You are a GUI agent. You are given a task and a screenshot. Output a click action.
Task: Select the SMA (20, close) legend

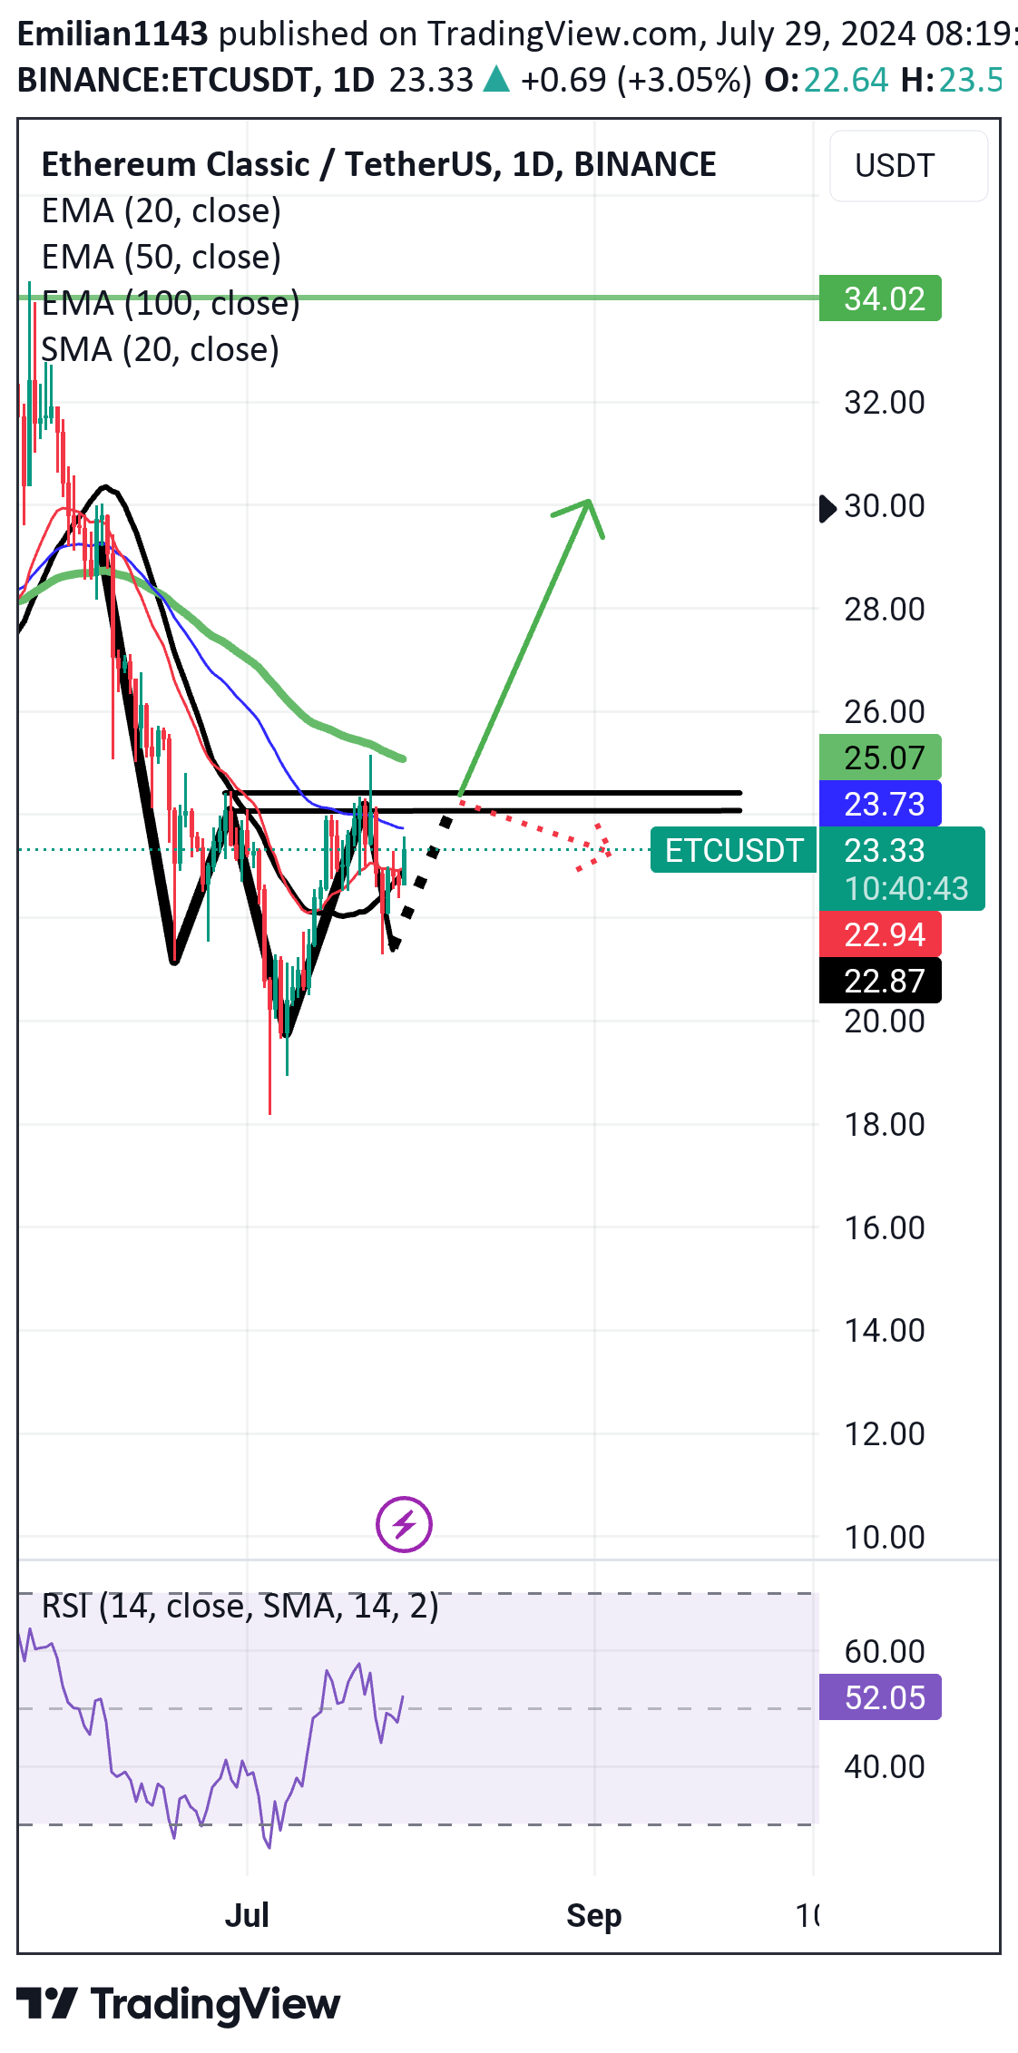[x=161, y=349]
